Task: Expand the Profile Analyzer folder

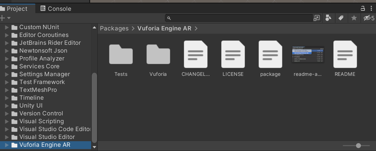Action: pos(7,59)
